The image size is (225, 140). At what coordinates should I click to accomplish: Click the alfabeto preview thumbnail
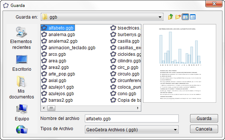point(179,63)
